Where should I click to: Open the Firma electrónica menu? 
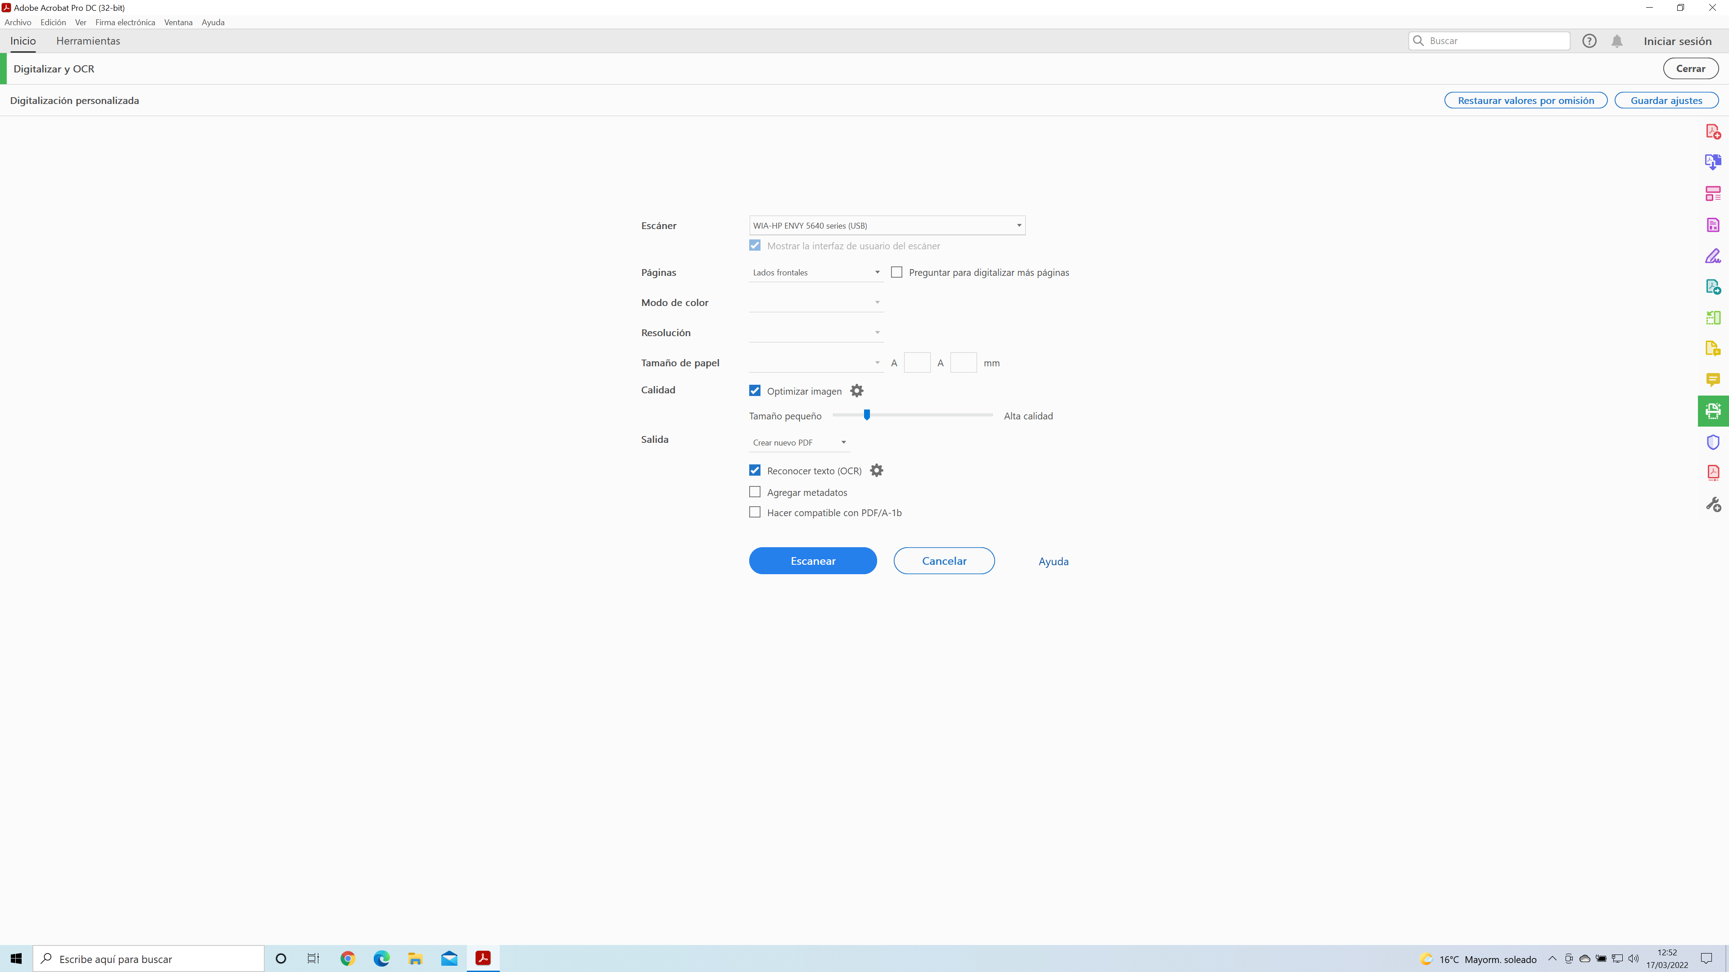pos(126,22)
